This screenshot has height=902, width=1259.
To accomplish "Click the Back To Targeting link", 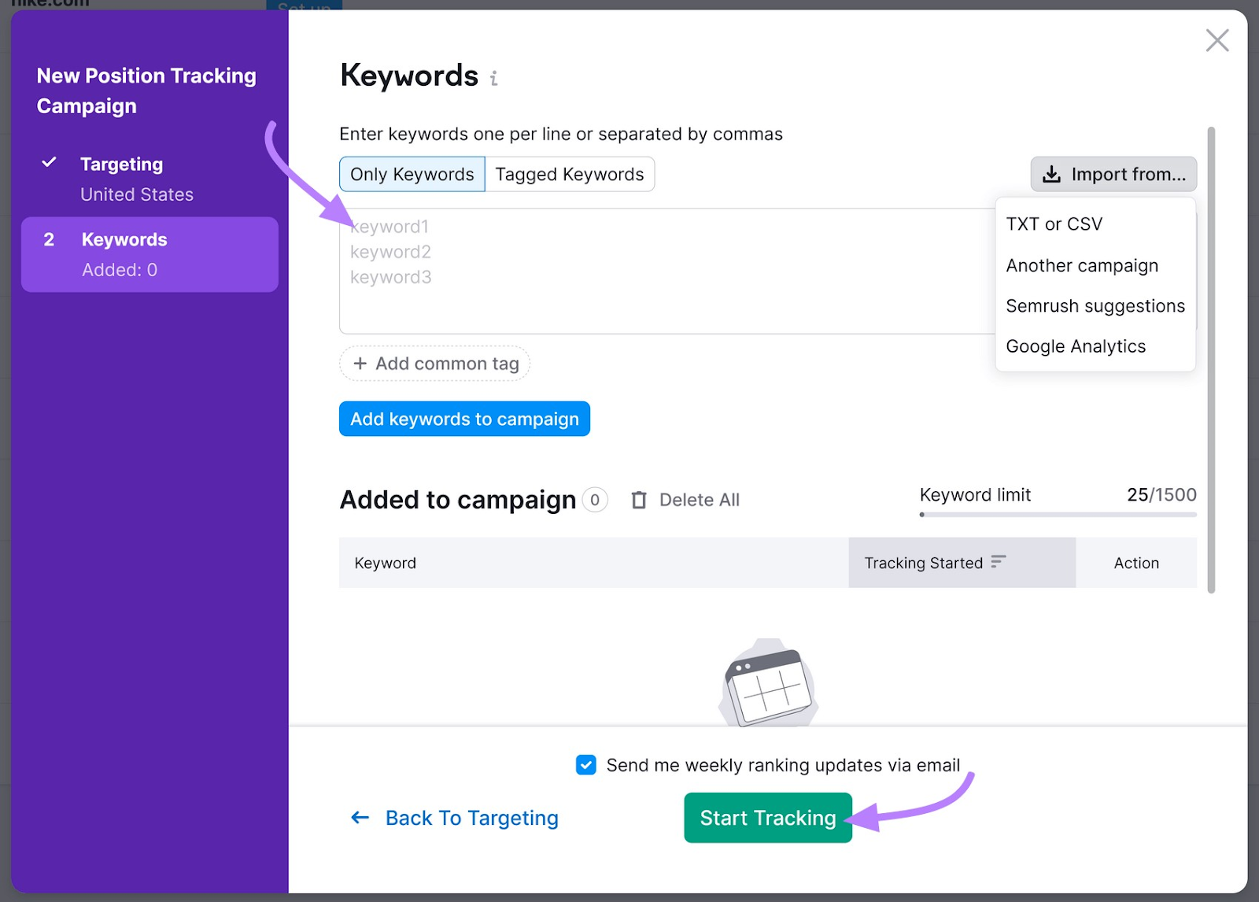I will (x=471, y=818).
